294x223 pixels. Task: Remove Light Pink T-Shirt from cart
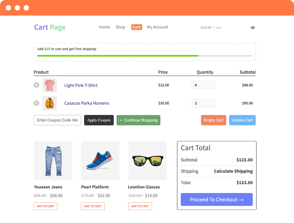tap(36, 85)
